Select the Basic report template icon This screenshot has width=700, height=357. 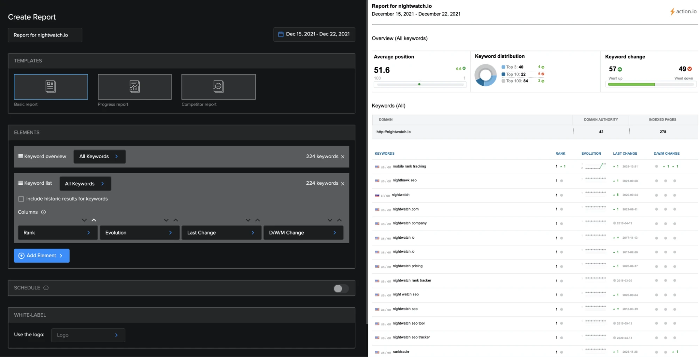pyautogui.click(x=51, y=86)
